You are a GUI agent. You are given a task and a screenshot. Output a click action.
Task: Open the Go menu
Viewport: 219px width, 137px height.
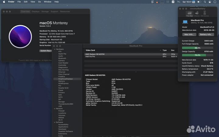(40, 2)
